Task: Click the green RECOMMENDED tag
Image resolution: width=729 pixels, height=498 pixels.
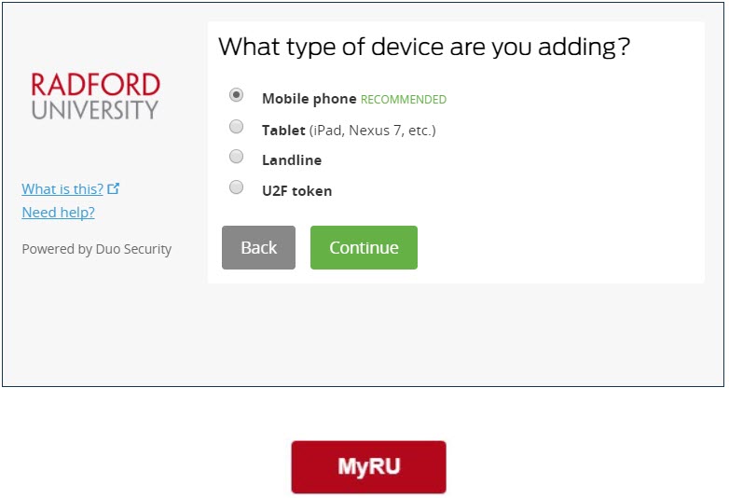Action: [x=404, y=100]
